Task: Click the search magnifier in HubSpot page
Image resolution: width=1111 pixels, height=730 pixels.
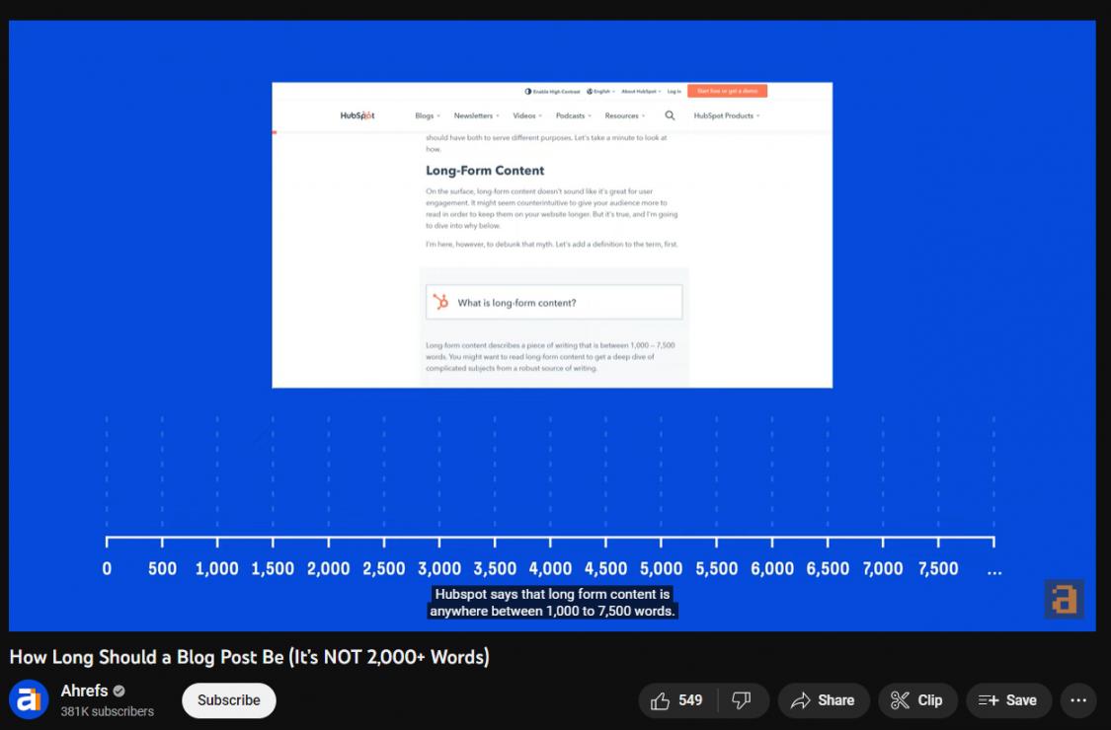Action: click(x=670, y=115)
